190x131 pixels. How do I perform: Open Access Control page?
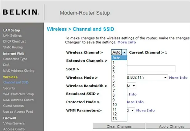(14, 129)
